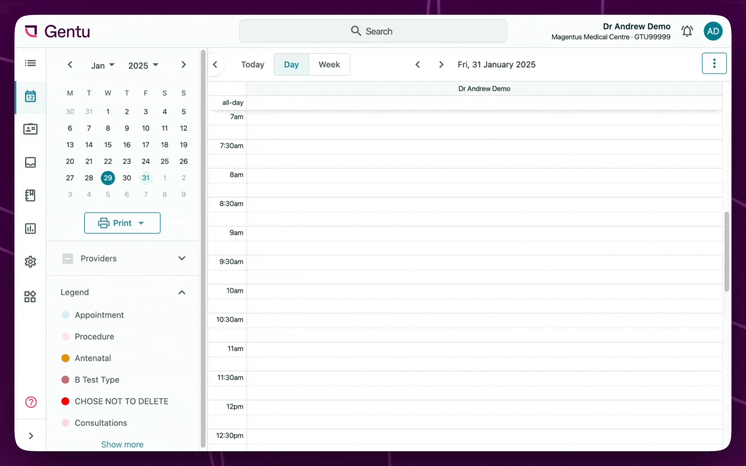Screen dimensions: 746x466
Task: Toggle the Providers checkbox
Action: coord(68,258)
